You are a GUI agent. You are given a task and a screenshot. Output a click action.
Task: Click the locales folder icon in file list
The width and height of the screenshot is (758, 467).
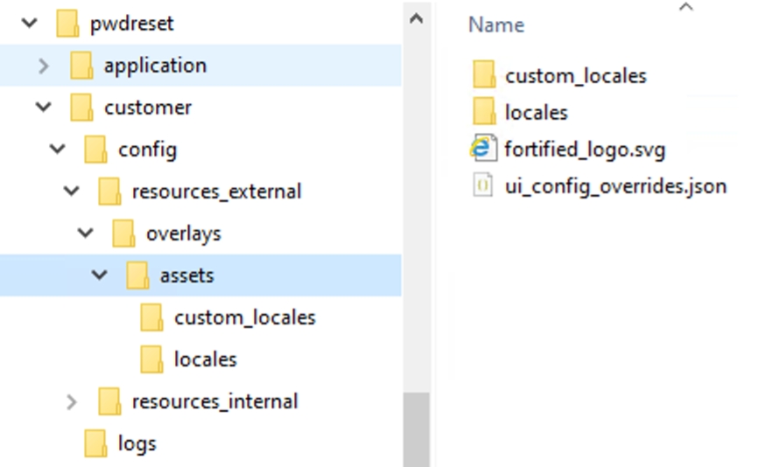click(483, 112)
